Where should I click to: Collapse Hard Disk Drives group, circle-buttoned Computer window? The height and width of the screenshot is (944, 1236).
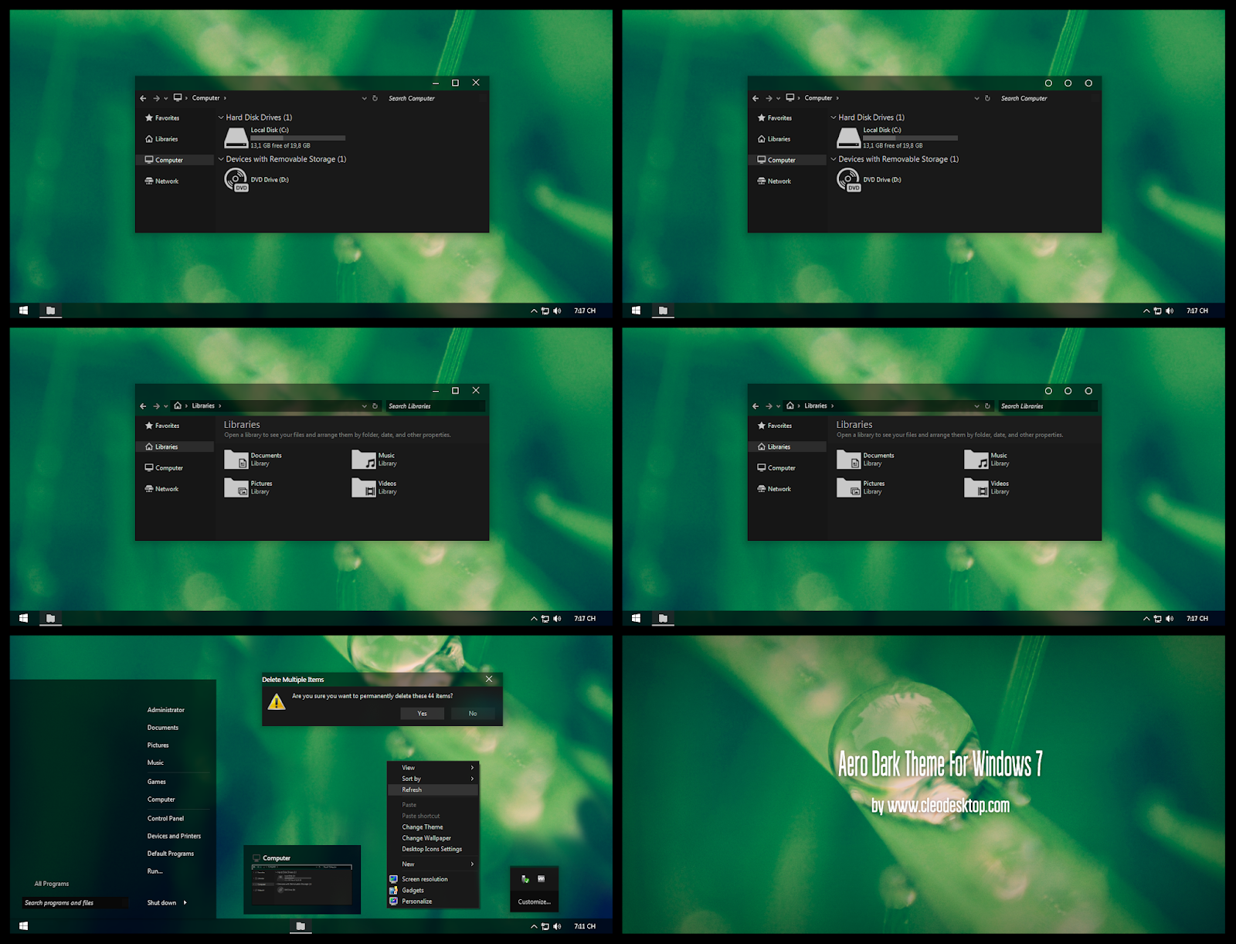(834, 117)
